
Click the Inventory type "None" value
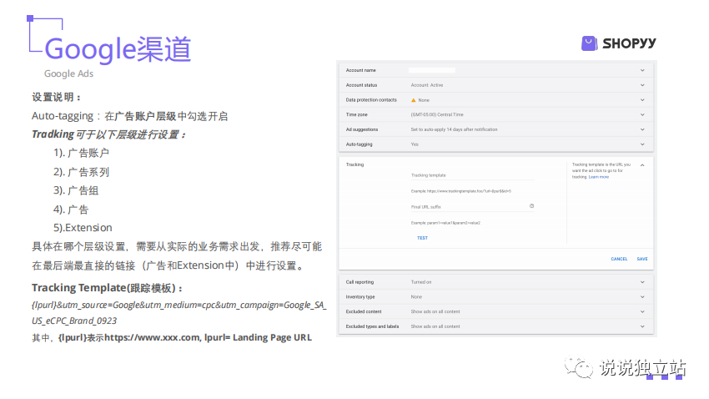[416, 297]
